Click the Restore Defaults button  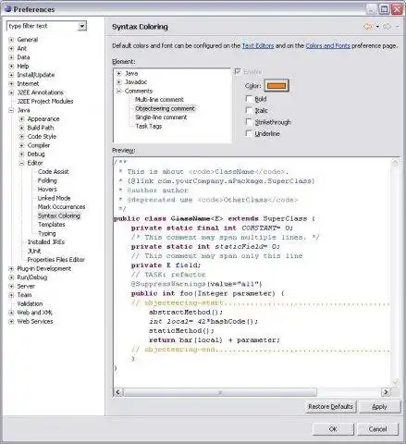[x=330, y=407]
